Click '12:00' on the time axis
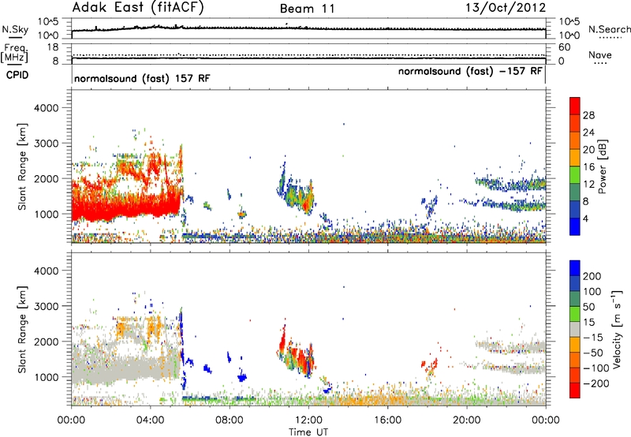 308,420
